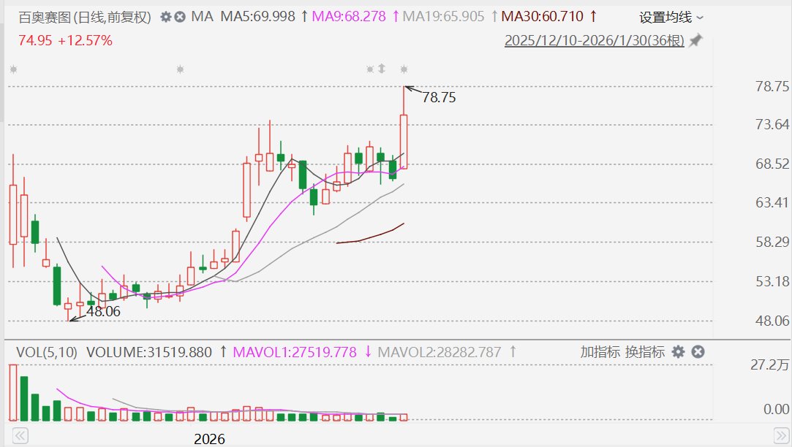
Task: Click the 百奥赛图 (日线,前复权) chart title
Action: click(x=85, y=16)
